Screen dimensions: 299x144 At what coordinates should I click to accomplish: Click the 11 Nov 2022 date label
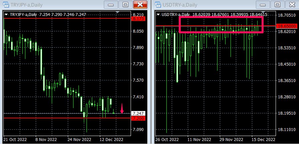pos(200,139)
